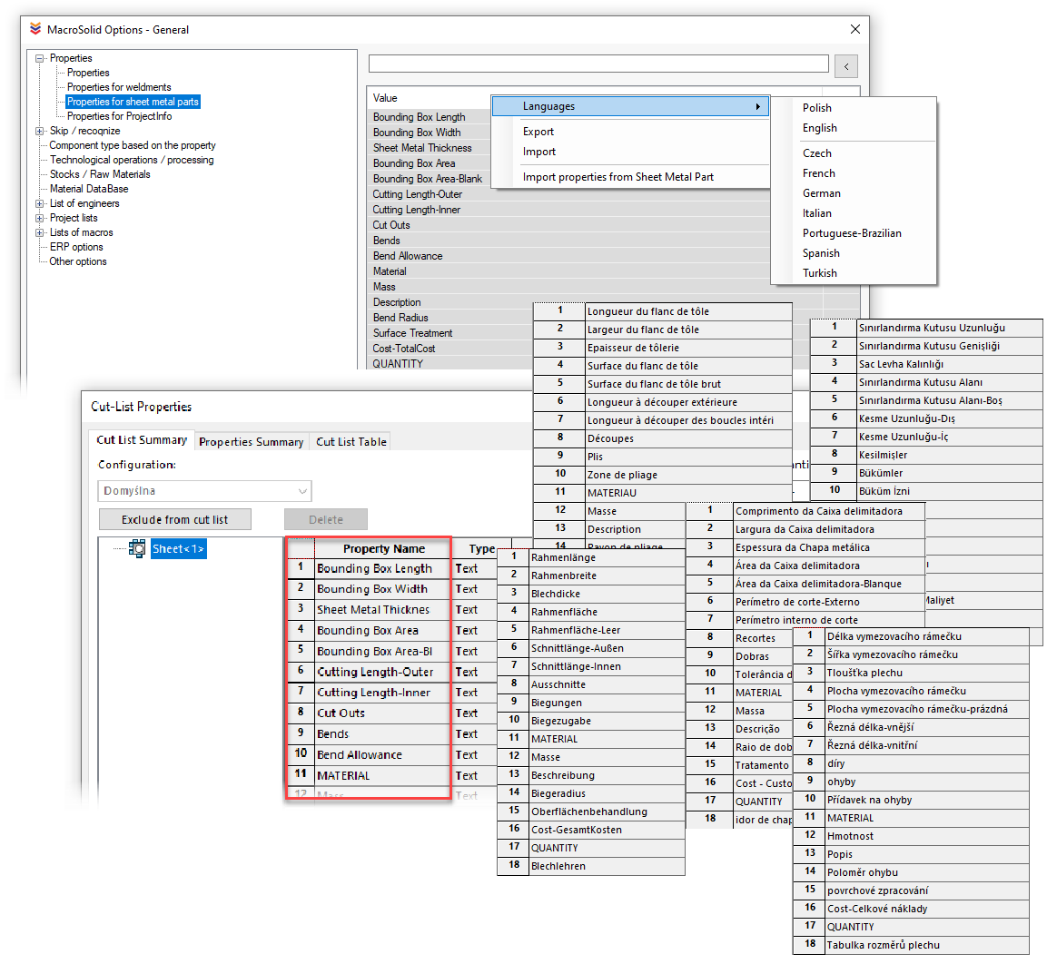Click Cut Outs in Value list
Screen dimensions: 1057x964
391,226
